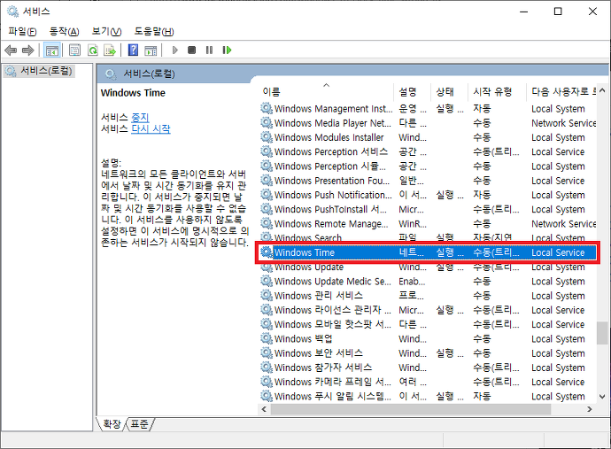Sort by the 시작 유형 column header
Image resolution: width=611 pixels, height=449 pixels.
pos(497,91)
